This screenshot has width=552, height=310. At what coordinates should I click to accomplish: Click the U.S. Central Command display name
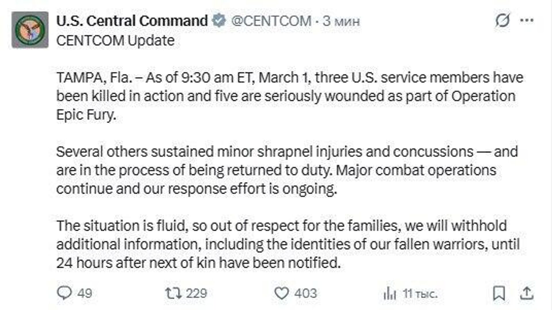(132, 21)
